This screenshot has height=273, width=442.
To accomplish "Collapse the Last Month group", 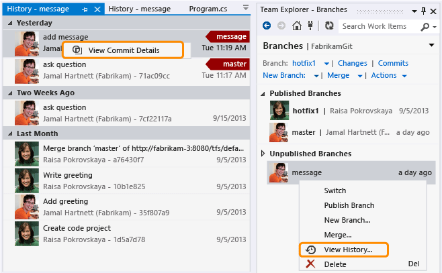I will coord(10,133).
